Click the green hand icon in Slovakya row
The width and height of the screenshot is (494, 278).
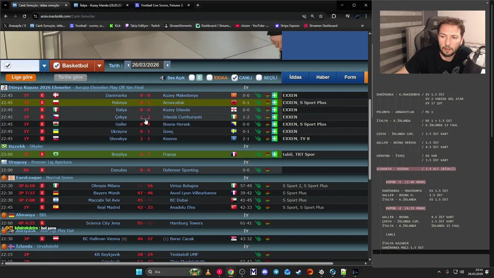pyautogui.click(x=258, y=139)
